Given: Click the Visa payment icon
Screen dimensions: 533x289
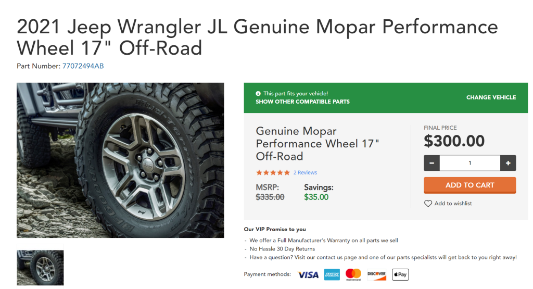Looking at the screenshot, I should [x=308, y=275].
